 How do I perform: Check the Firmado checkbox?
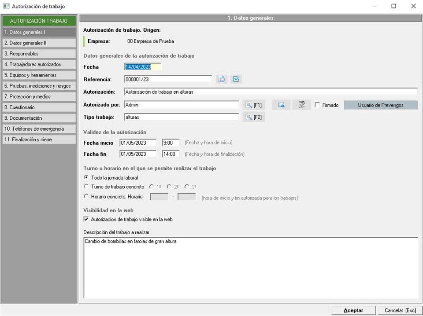point(318,105)
